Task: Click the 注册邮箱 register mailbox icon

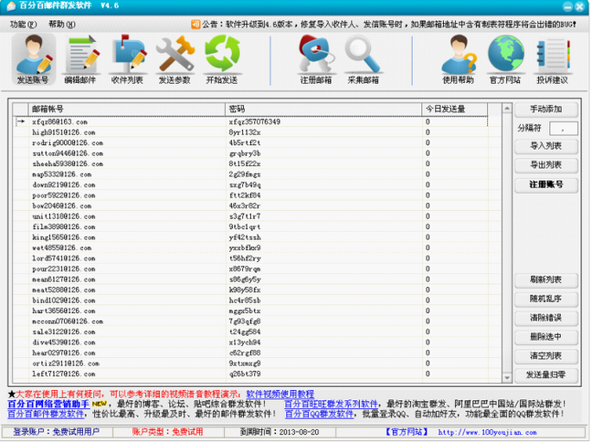Action: tap(316, 59)
